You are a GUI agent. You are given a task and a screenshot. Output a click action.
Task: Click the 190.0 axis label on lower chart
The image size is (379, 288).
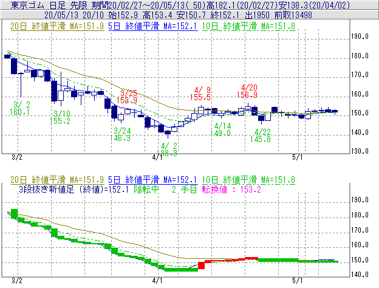click(x=360, y=200)
